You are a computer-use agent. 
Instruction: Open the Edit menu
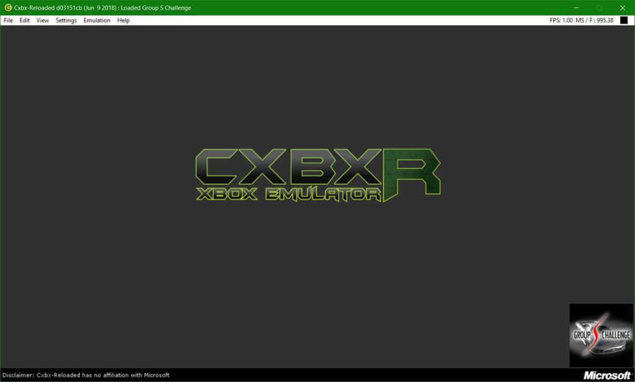pos(24,20)
